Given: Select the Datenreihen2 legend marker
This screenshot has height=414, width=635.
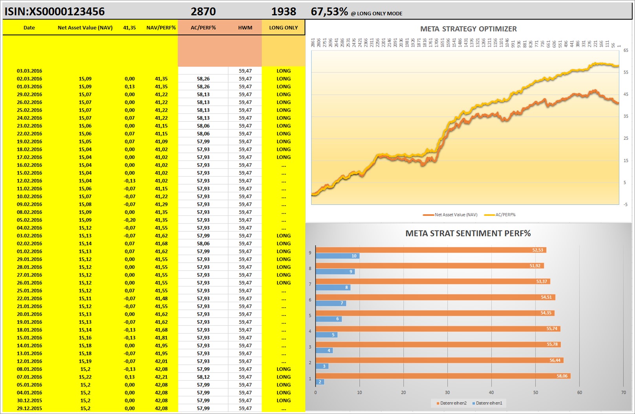Looking at the screenshot, I should click(x=438, y=402).
